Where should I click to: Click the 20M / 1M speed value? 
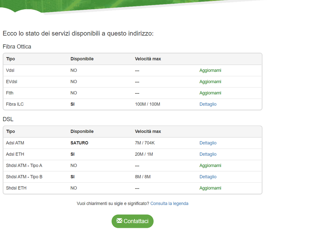(144, 154)
